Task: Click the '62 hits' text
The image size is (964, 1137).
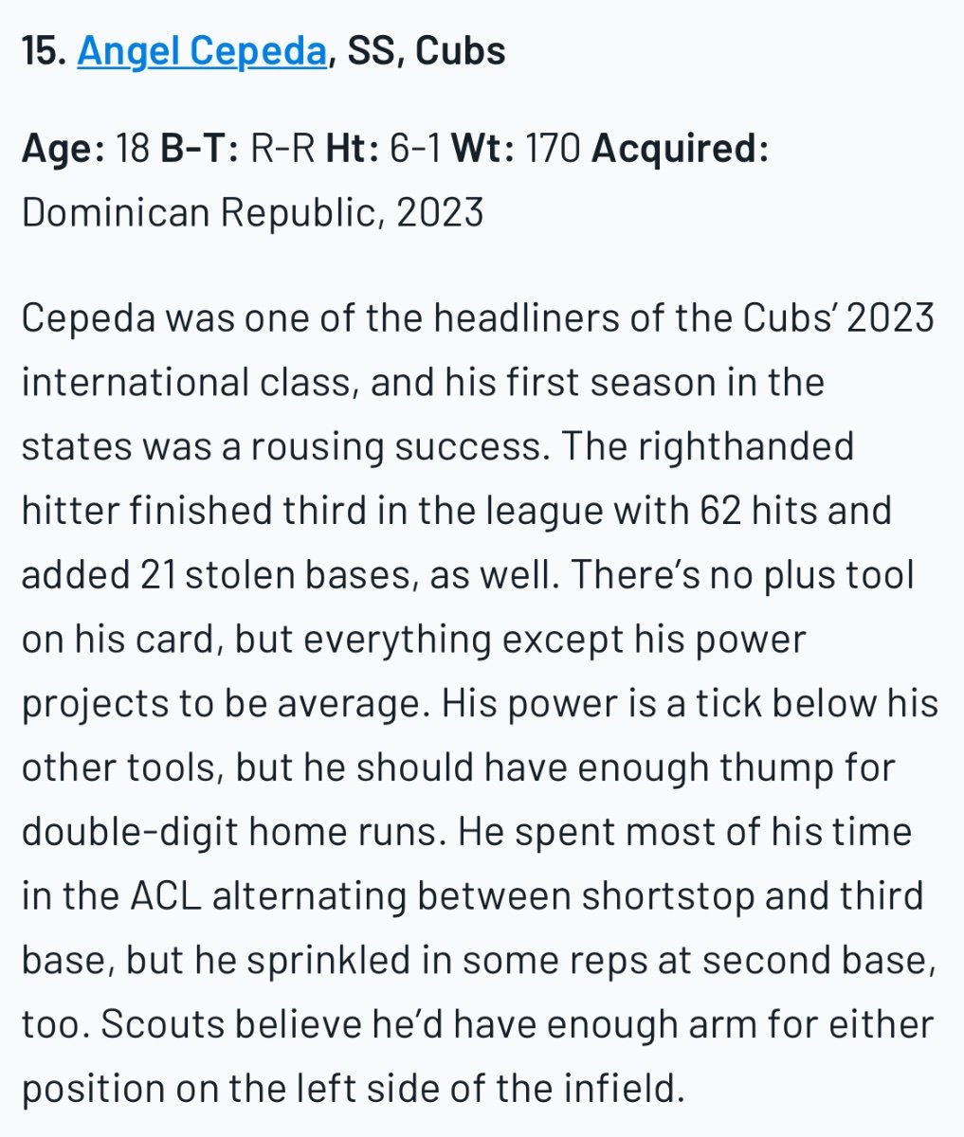Action: [x=767, y=511]
